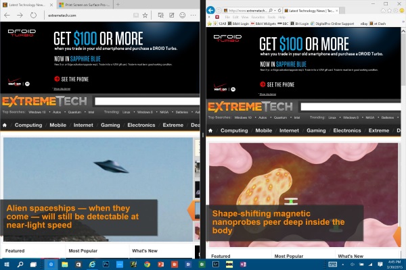Open Tools menu in Internet Explorer

coord(271,17)
